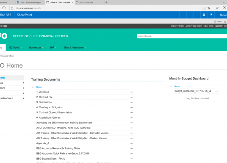This screenshot has height=163, width=227.
Task: Expand the Momentum item arrow in sidebar
Action: (x=23, y=88)
